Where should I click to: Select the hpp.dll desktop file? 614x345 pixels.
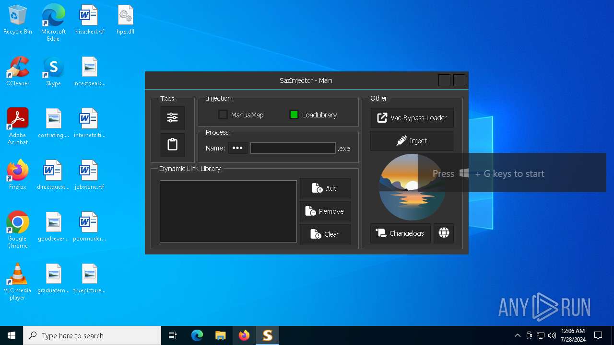(x=125, y=20)
